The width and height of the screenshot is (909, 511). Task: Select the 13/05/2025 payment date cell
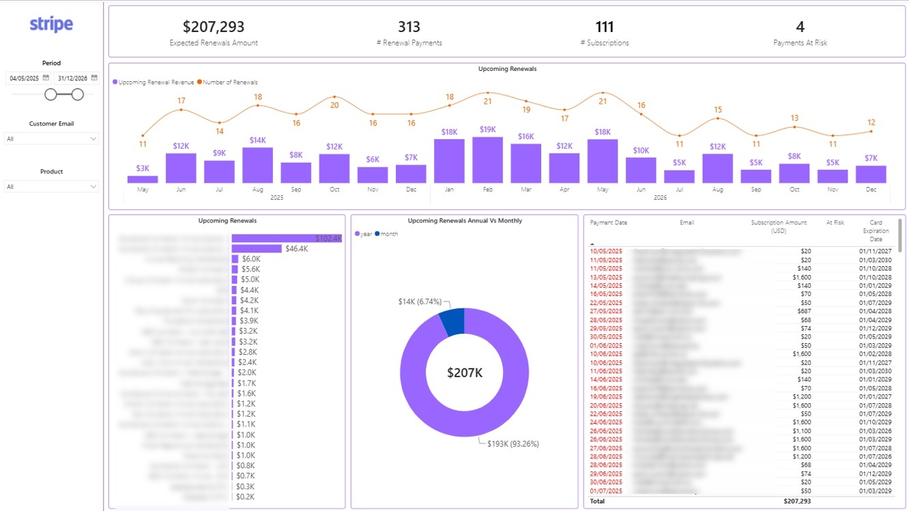point(606,278)
